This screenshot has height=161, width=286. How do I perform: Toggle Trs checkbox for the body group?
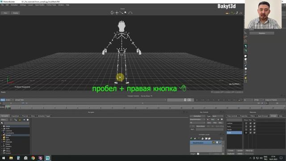pyautogui.click(x=254, y=126)
